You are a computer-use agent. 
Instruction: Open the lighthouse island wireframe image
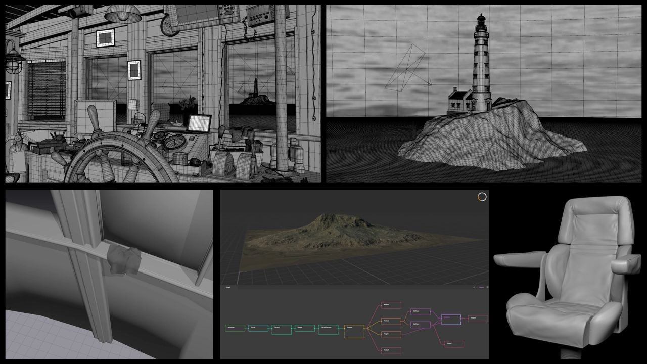pyautogui.click(x=484, y=94)
